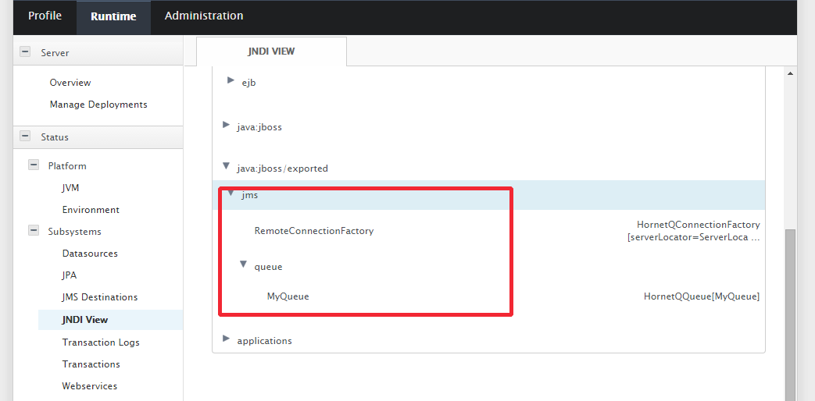
Task: Open the Datasources subsystem
Action: click(x=90, y=253)
